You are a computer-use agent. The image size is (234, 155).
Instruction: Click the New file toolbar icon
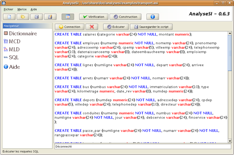coord(9,17)
